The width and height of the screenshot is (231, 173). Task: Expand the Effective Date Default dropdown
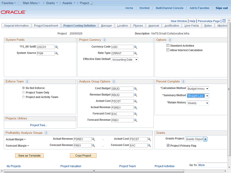pyautogui.click(x=125, y=60)
